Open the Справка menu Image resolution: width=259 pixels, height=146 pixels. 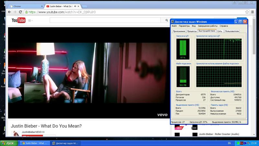[x=224, y=26]
